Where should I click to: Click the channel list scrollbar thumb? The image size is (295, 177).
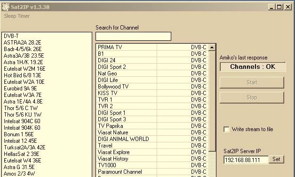(212, 101)
